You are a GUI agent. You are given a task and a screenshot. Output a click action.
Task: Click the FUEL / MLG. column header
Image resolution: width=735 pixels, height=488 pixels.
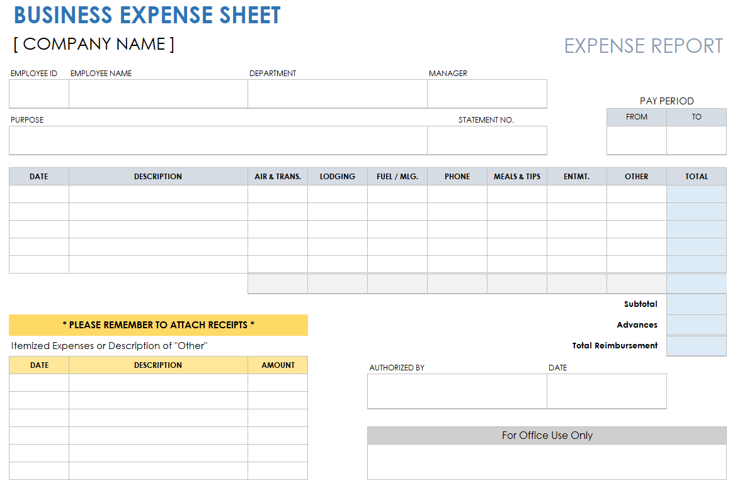click(397, 177)
